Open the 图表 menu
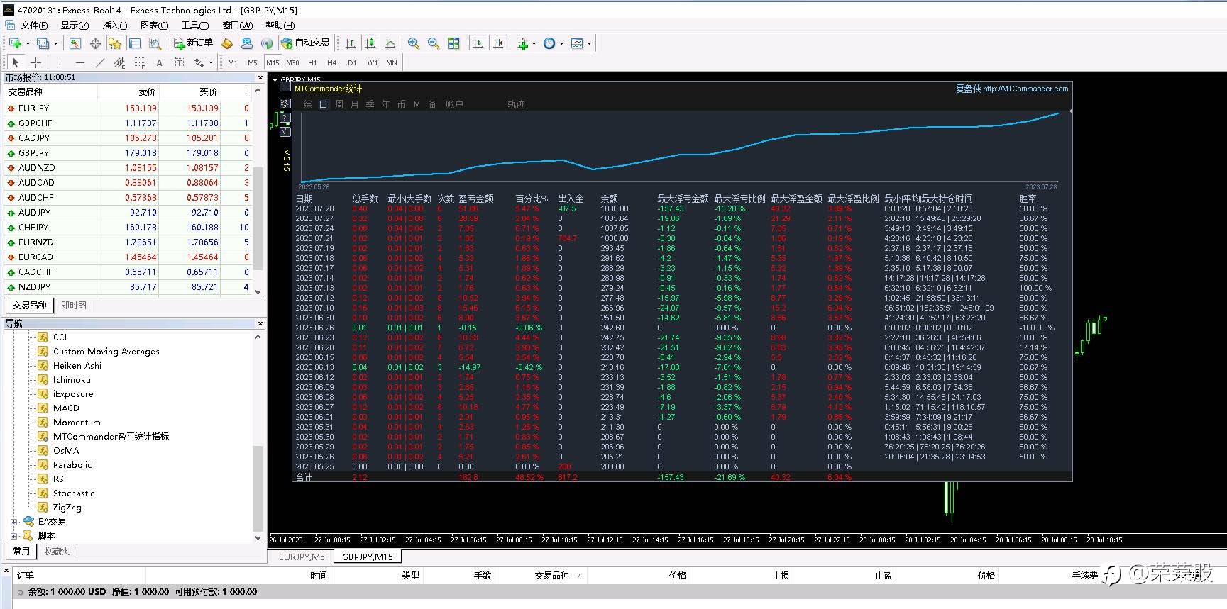 pyautogui.click(x=154, y=25)
